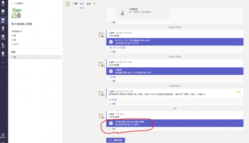The height and width of the screenshot is (143, 249).
Task: Open recurring social class meeting calendar icon
Action: [111, 71]
